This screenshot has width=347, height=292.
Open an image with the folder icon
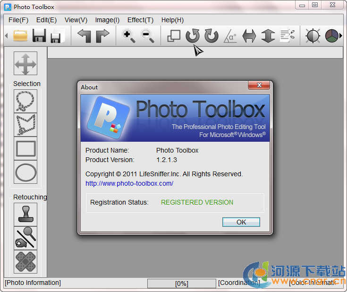pos(20,35)
